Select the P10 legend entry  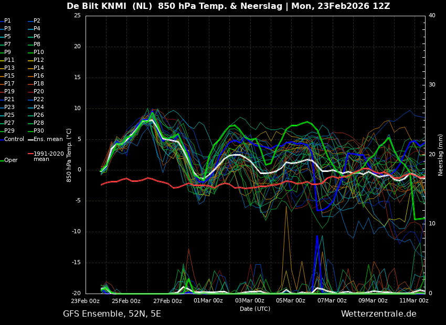coord(39,52)
